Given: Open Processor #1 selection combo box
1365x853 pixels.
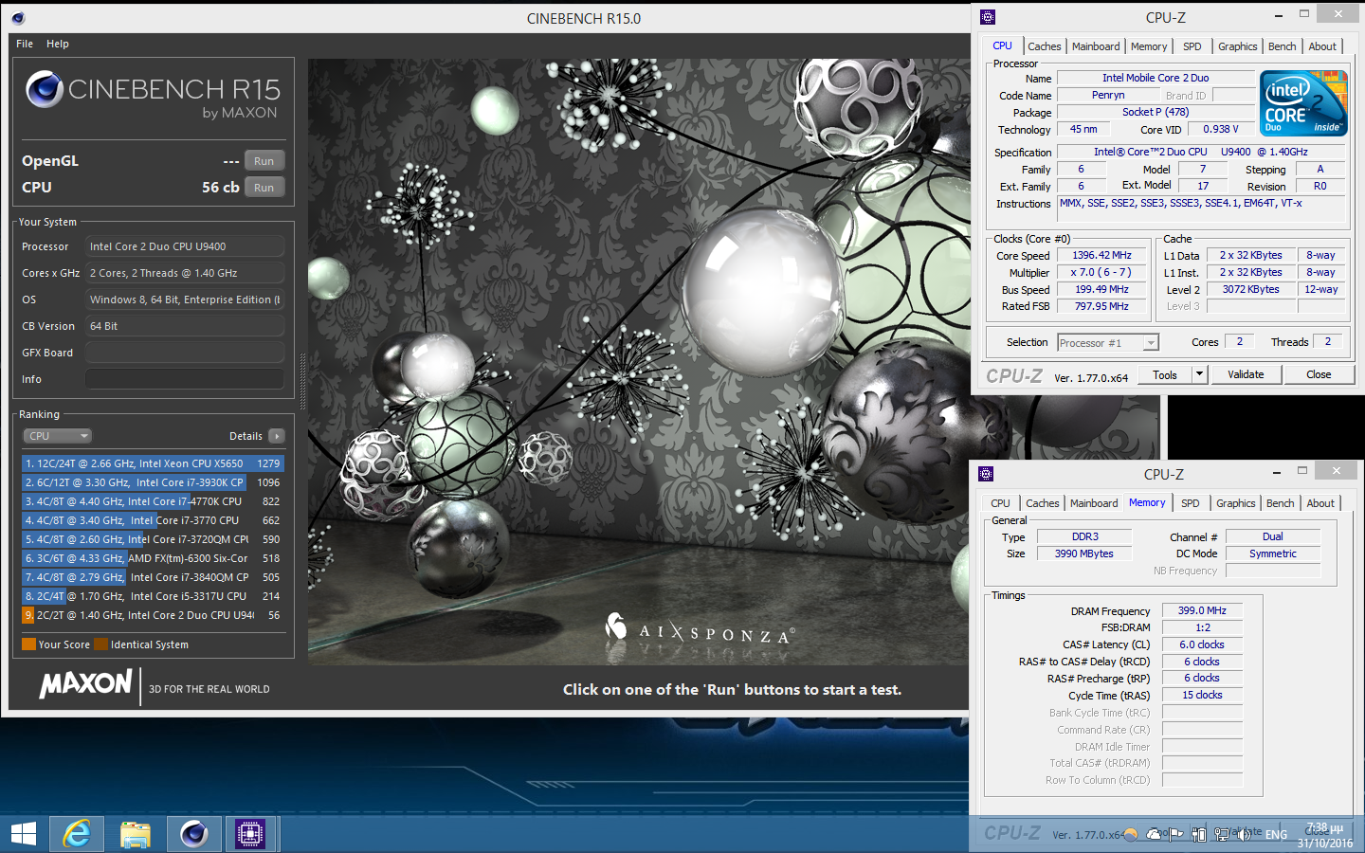Looking at the screenshot, I should click(x=1108, y=343).
